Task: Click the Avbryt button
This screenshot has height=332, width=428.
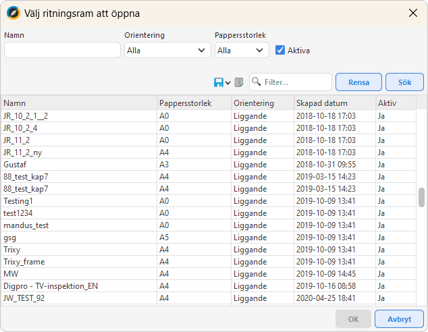Action: click(400, 319)
